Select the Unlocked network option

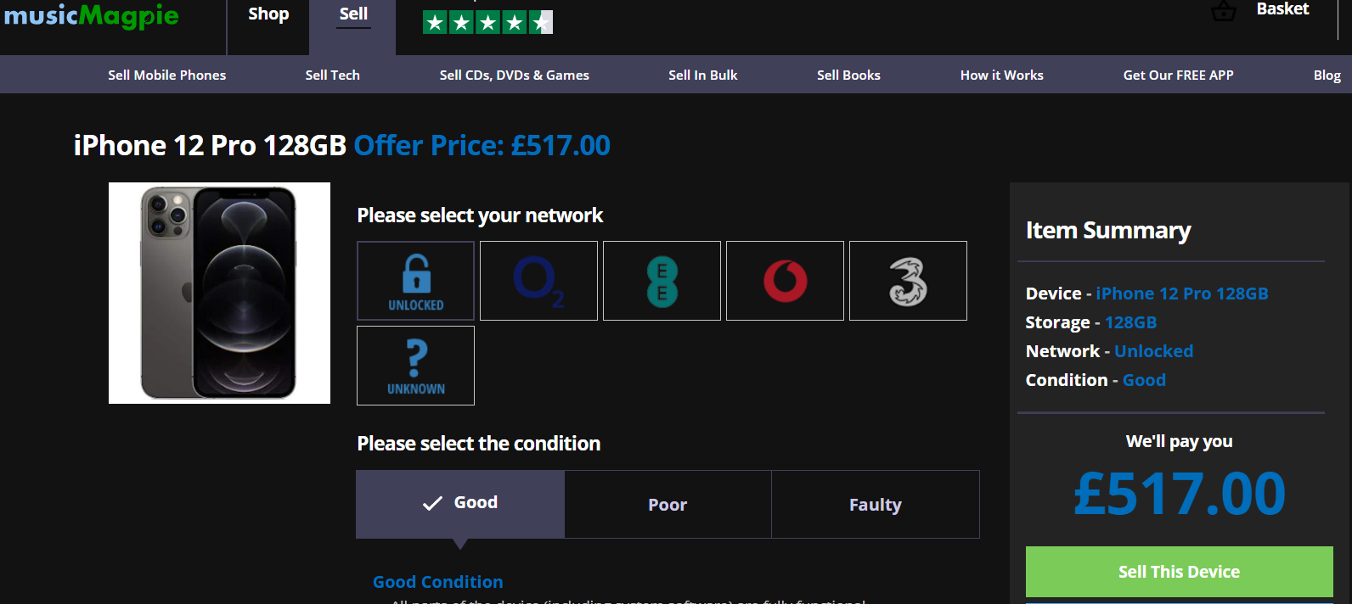pyautogui.click(x=415, y=281)
